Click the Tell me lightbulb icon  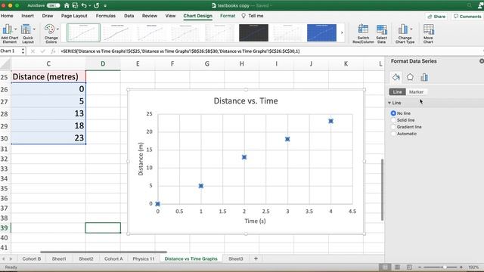[x=244, y=16]
